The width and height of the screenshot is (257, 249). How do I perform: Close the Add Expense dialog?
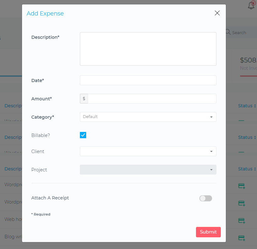(x=217, y=13)
